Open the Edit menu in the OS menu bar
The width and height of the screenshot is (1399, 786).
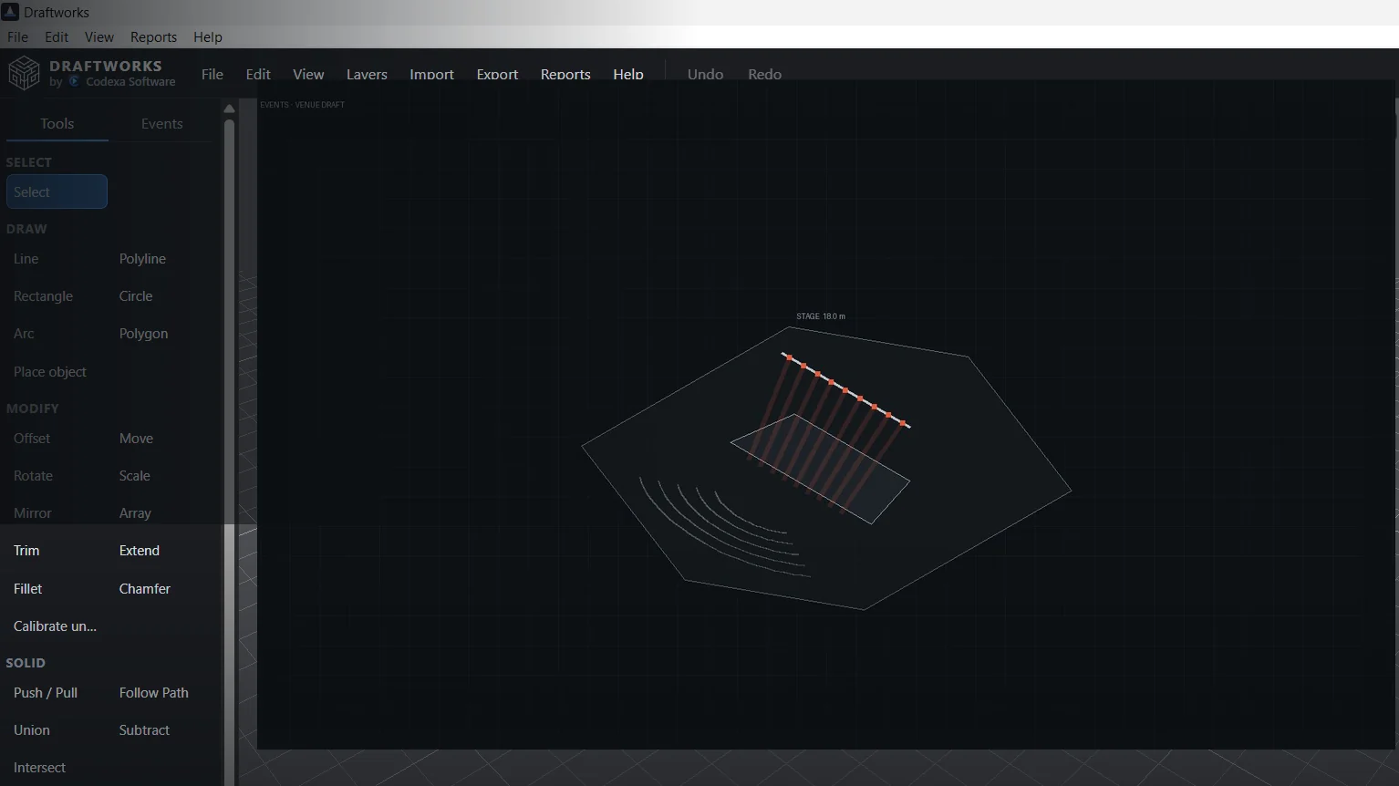[x=57, y=37]
